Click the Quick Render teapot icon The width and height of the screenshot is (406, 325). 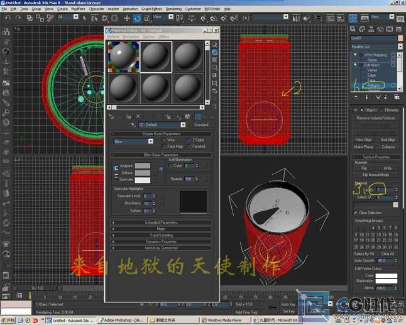pos(400,18)
